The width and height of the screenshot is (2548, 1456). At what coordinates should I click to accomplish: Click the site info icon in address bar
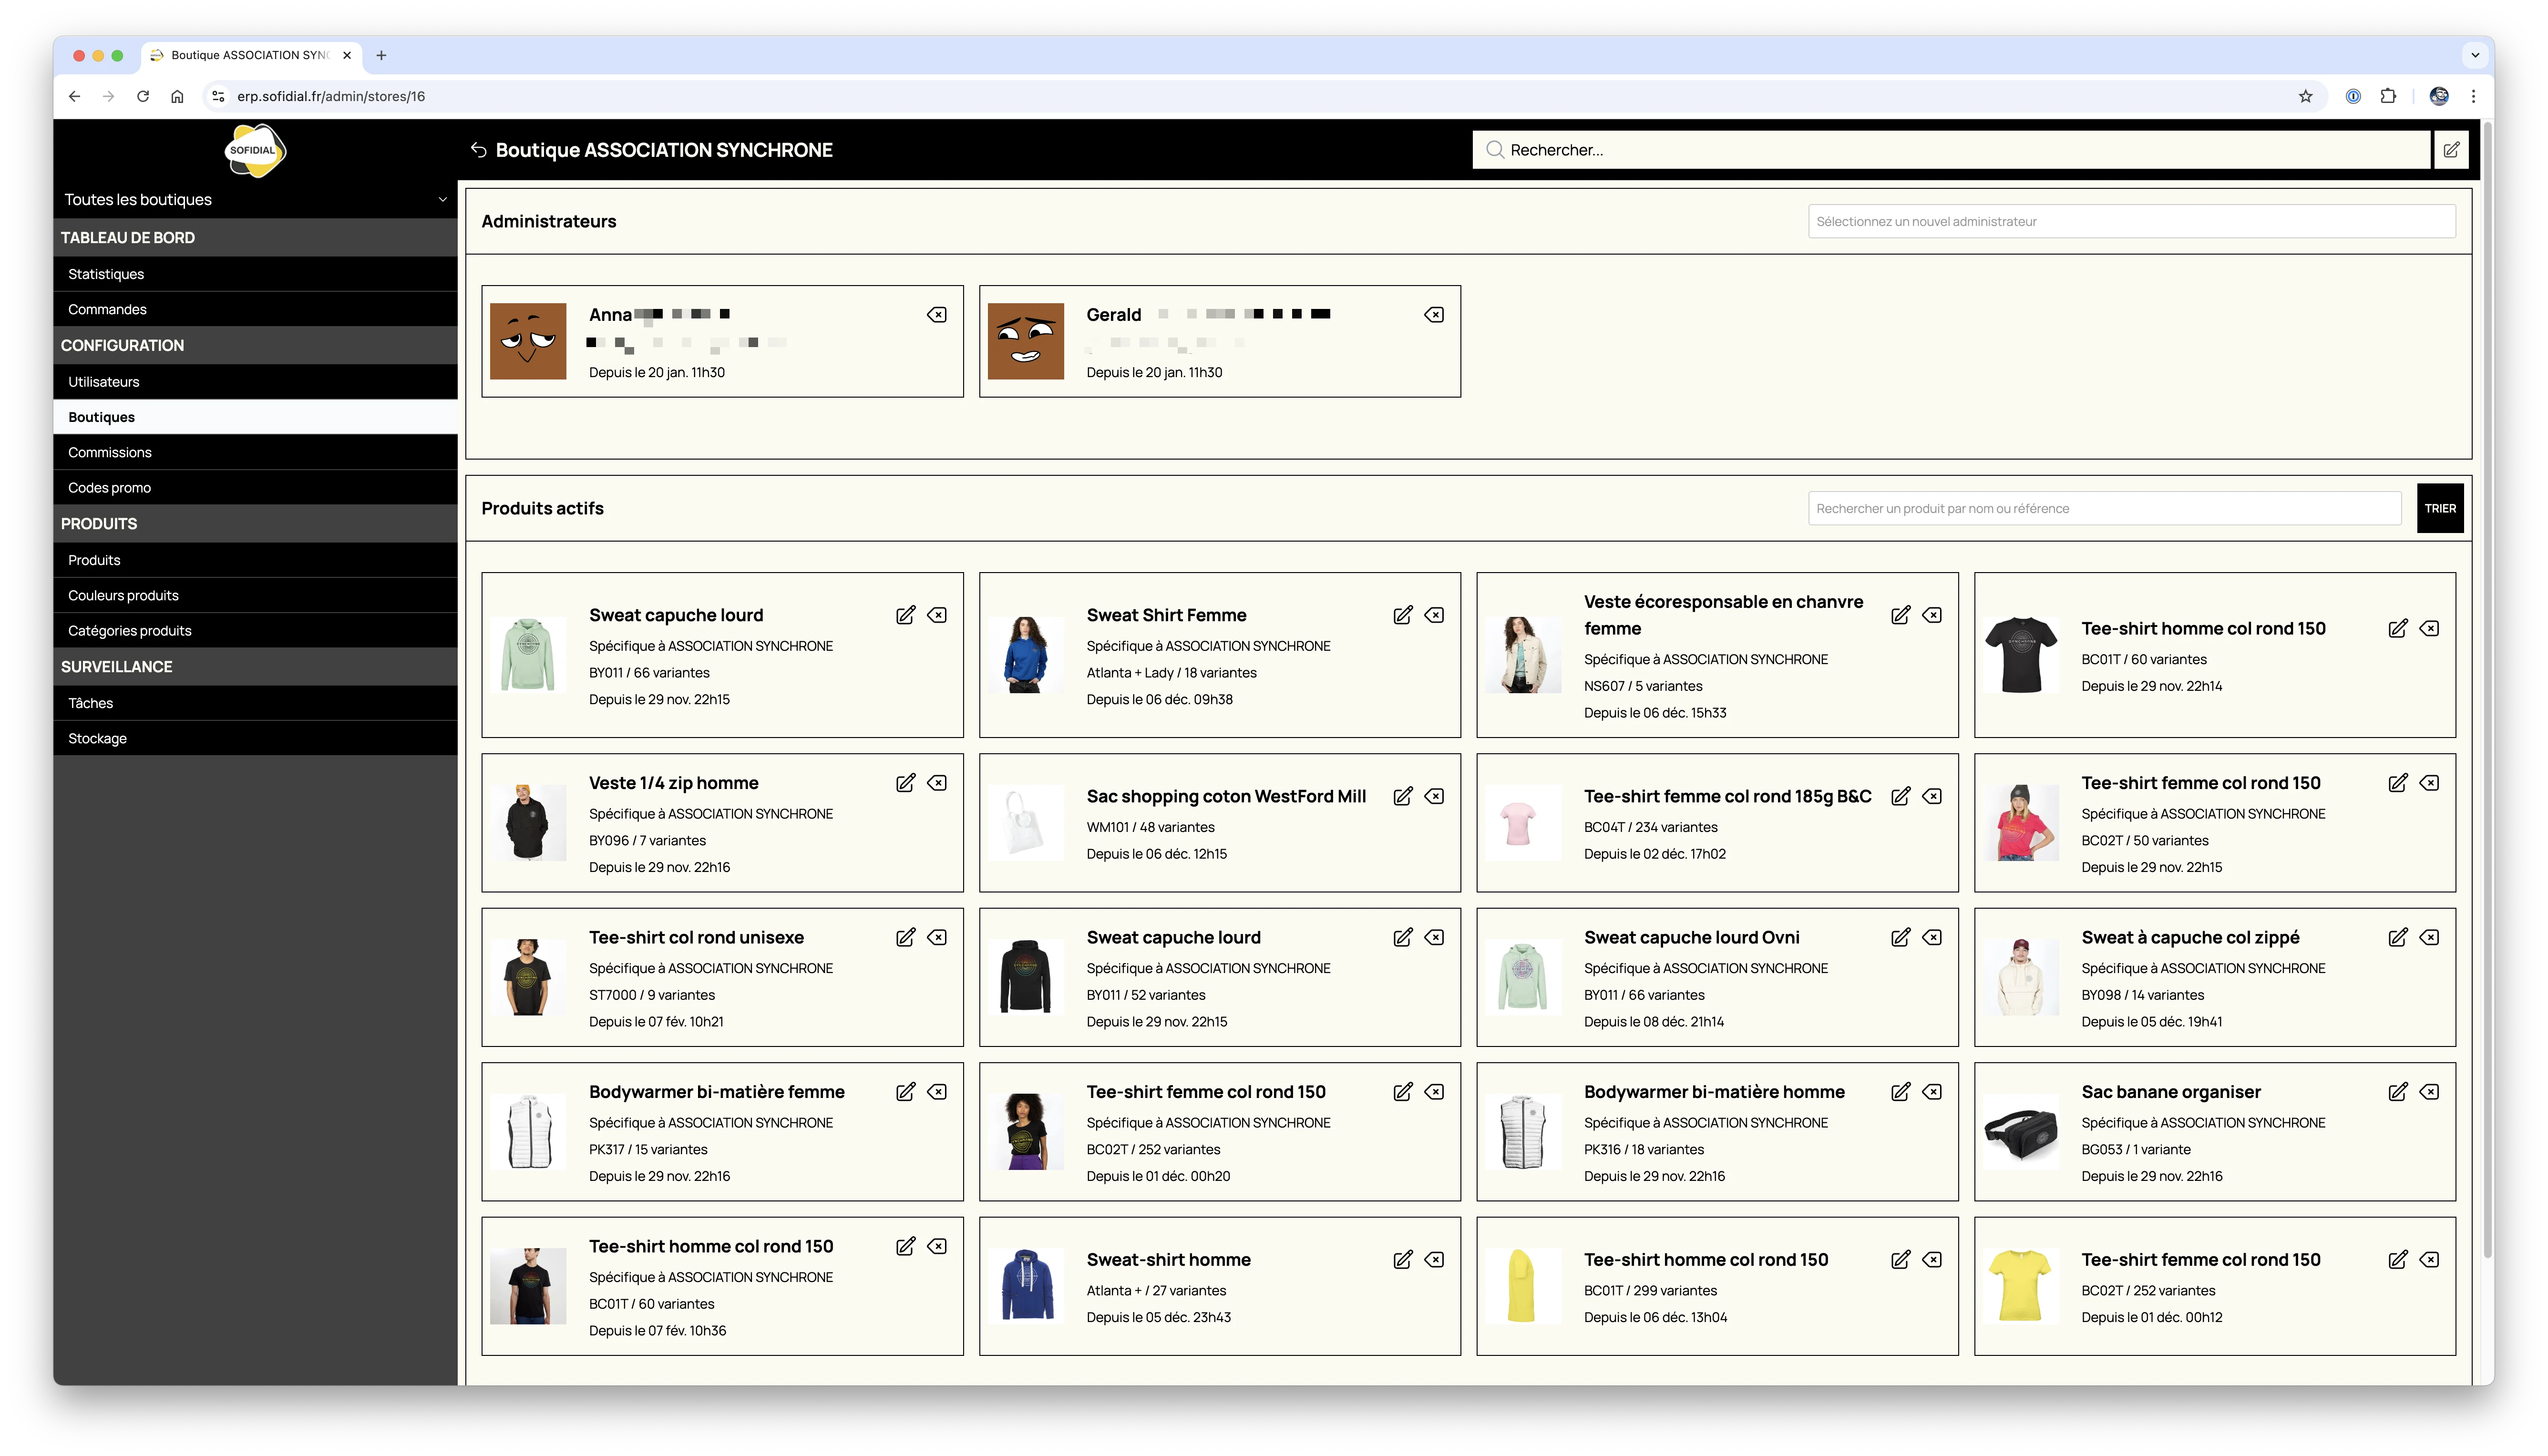tap(218, 96)
